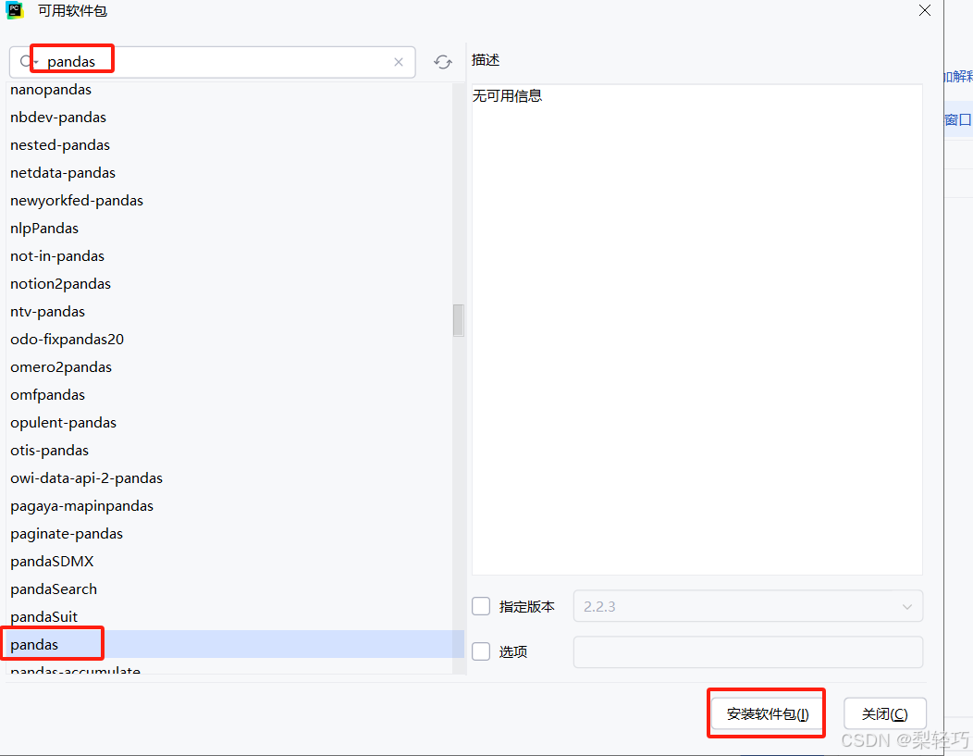Image resolution: width=973 pixels, height=756 pixels.
Task: Click the description text area
Action: [x=696, y=329]
